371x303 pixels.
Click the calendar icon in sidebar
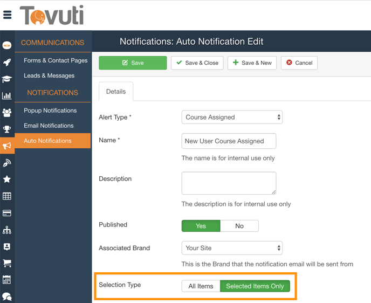[7, 280]
